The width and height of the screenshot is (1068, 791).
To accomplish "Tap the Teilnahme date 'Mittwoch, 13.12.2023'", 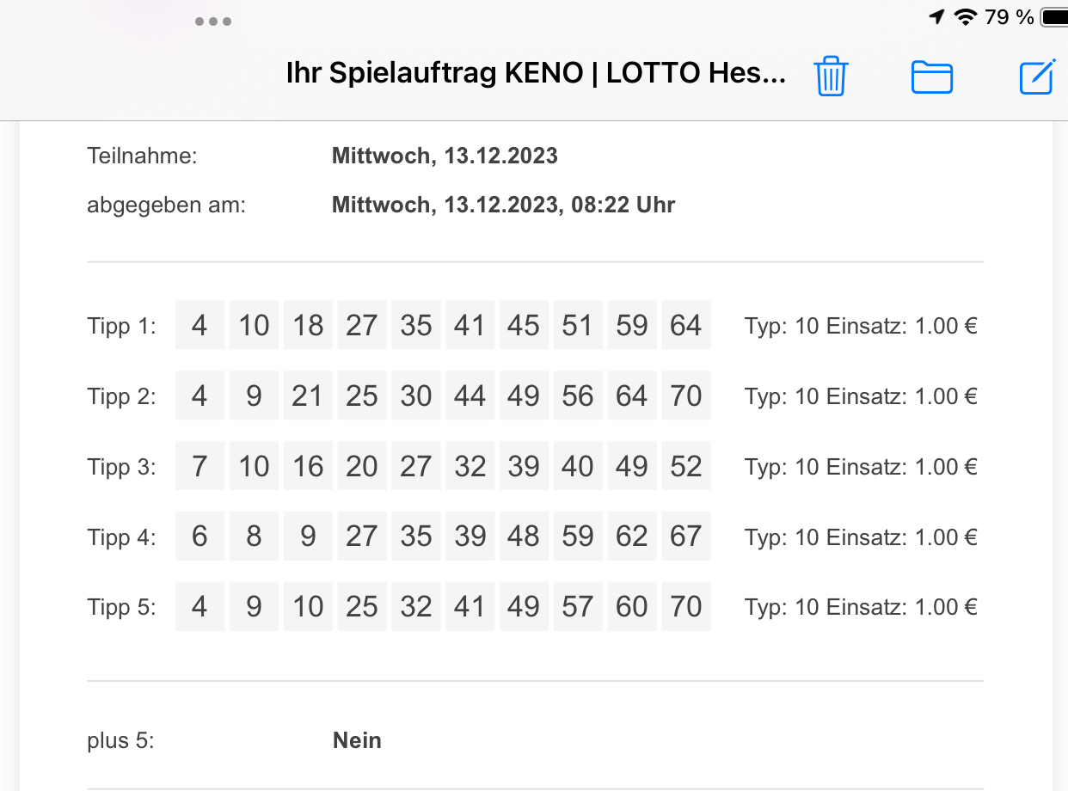I will tap(445, 156).
